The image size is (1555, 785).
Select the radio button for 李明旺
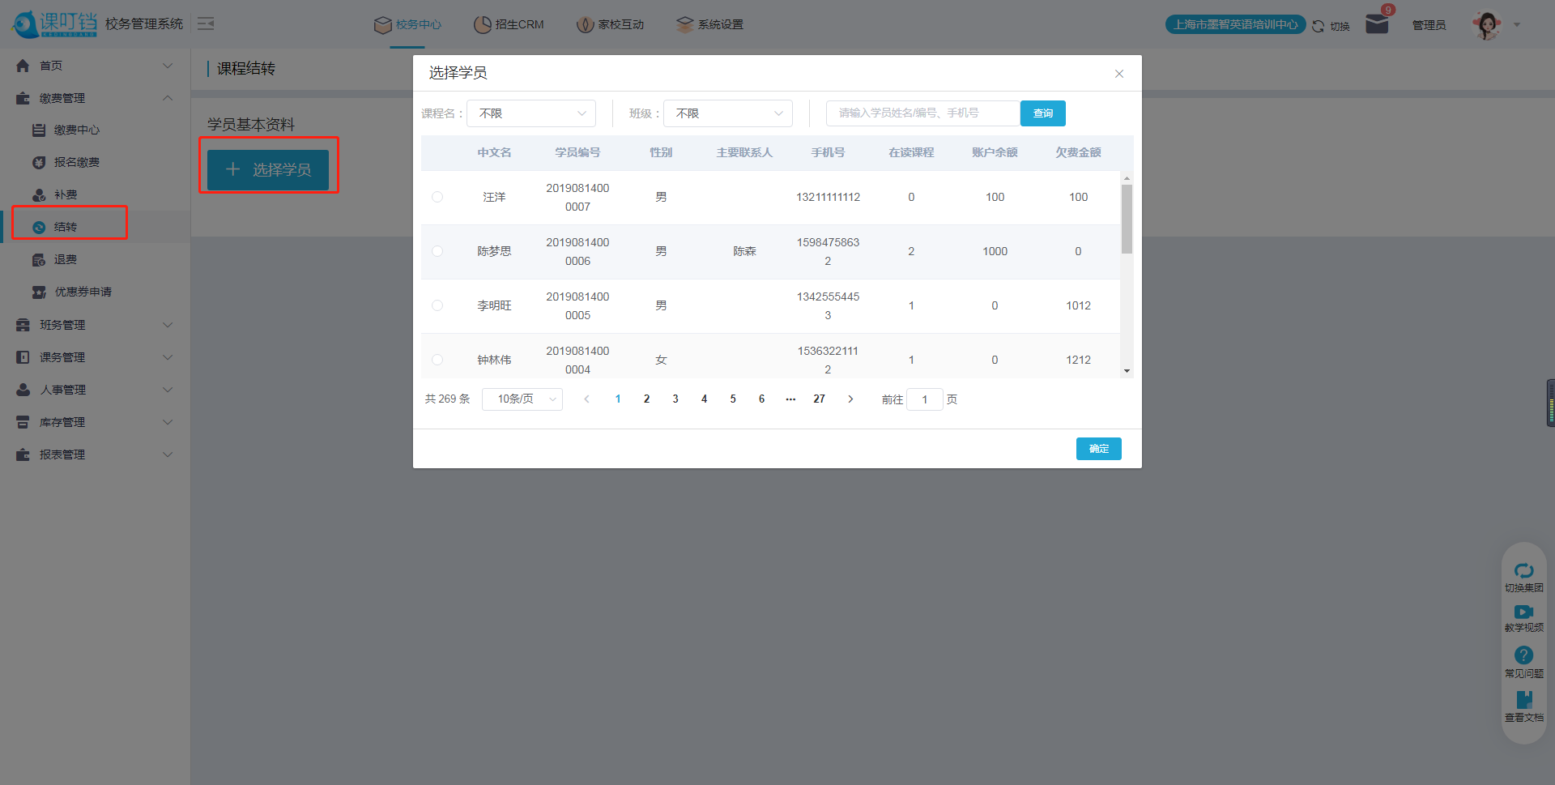coord(437,305)
